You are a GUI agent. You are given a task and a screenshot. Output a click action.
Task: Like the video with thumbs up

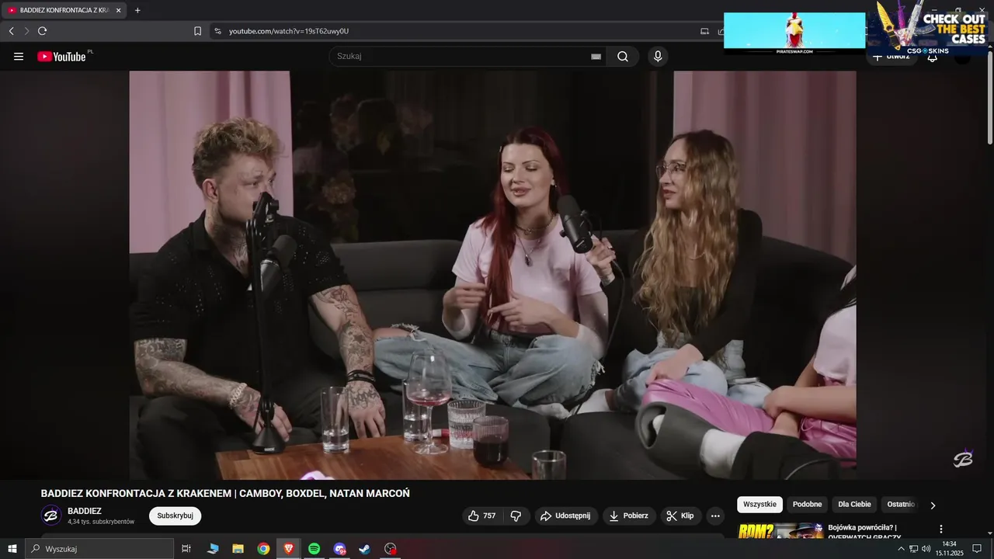click(x=482, y=516)
